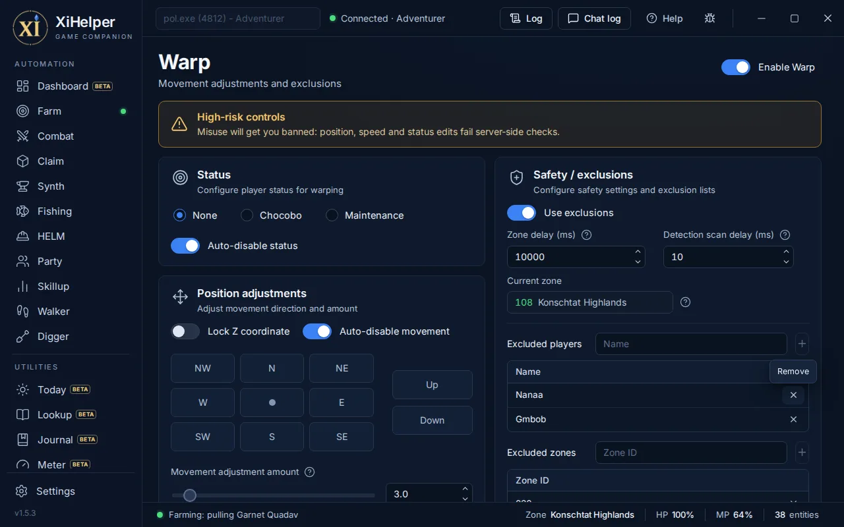Toggle the Use exclusions switch

[x=522, y=213]
